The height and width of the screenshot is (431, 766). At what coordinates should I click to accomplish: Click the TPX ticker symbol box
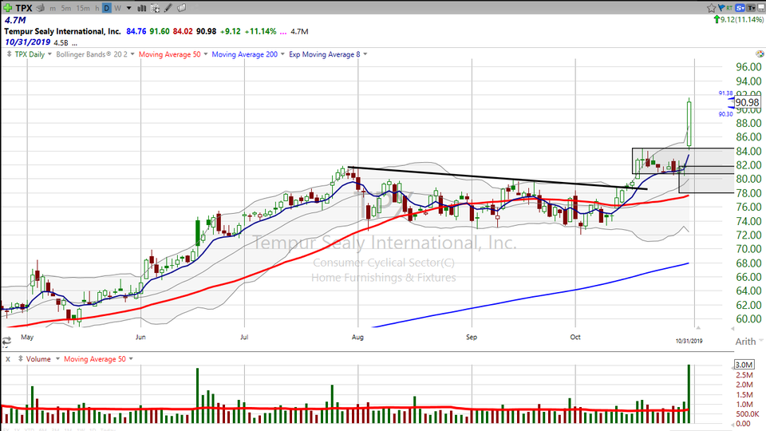point(24,8)
